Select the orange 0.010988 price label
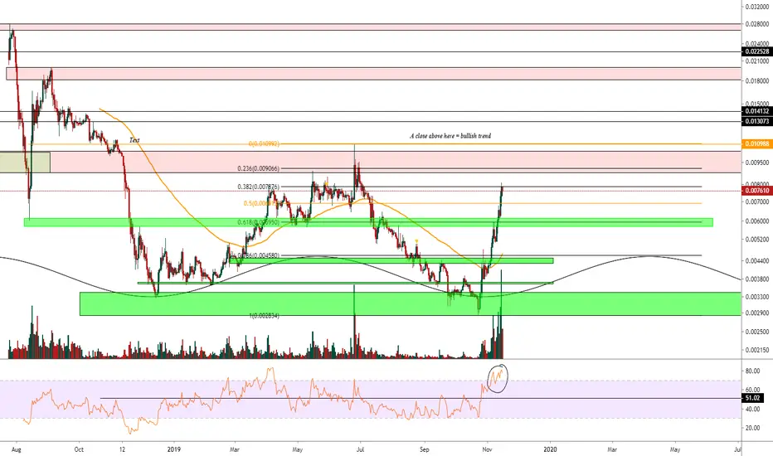Viewport: 773px width, 456px height. (x=756, y=144)
